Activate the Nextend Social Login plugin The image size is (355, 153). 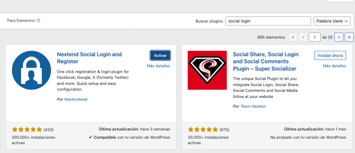tap(160, 56)
